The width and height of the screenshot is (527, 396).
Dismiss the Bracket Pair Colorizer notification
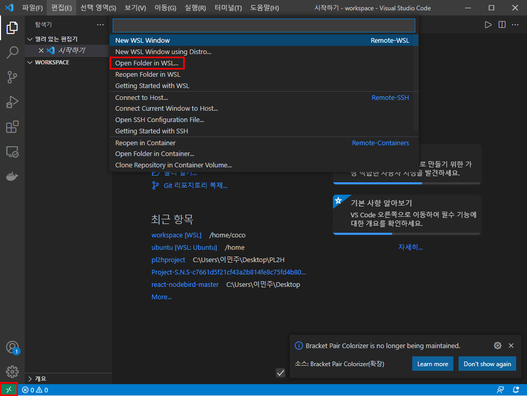click(511, 346)
